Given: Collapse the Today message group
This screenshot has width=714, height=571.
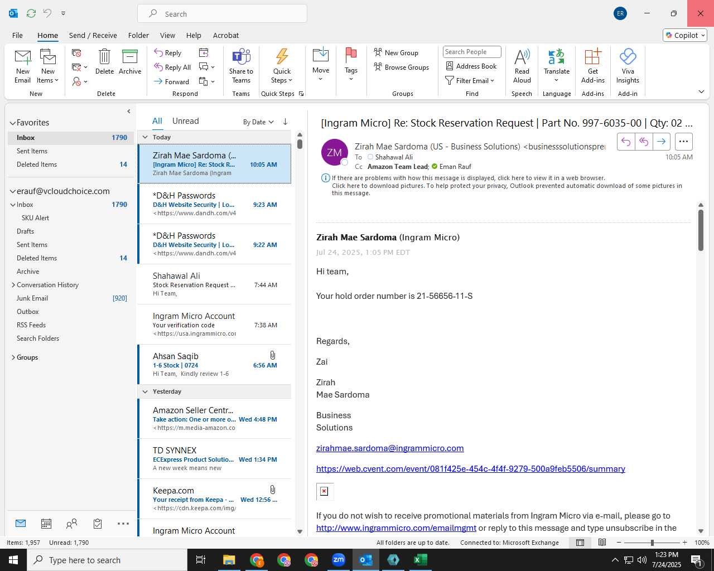Looking at the screenshot, I should 145,137.
